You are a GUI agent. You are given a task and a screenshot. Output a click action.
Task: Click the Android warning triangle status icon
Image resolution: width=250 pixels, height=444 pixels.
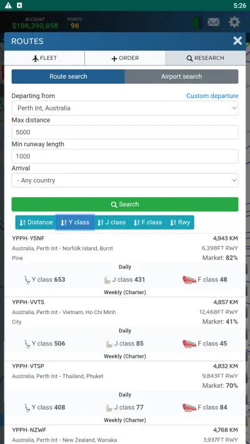click(8, 6)
